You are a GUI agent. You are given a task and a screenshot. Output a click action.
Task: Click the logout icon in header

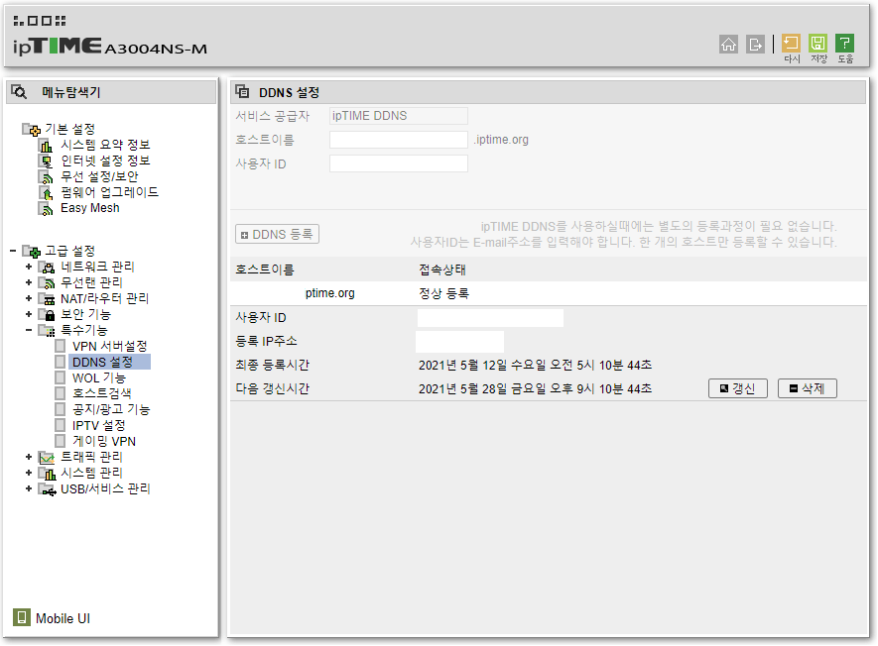755,45
